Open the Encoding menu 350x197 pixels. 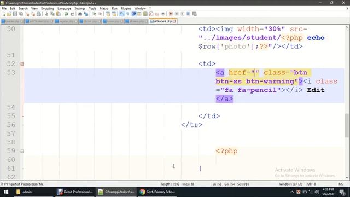point(48,9)
